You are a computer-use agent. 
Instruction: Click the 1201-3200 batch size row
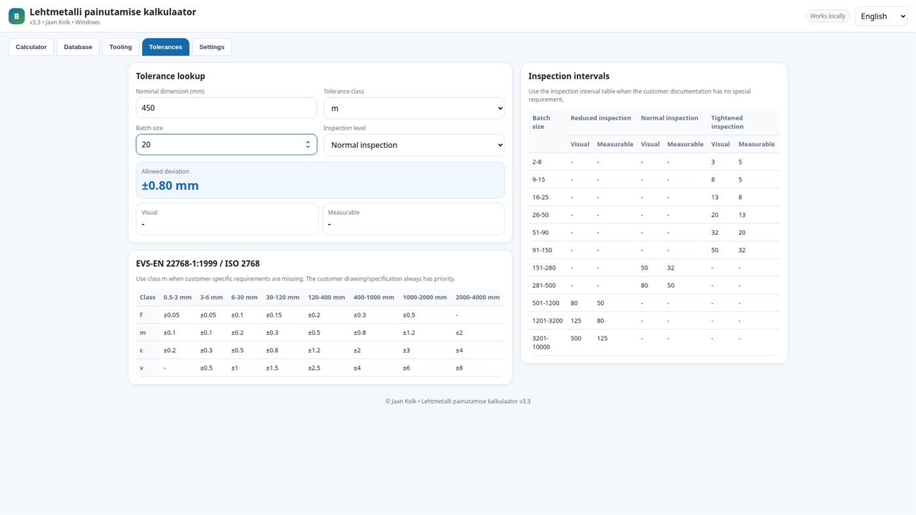[654, 321]
